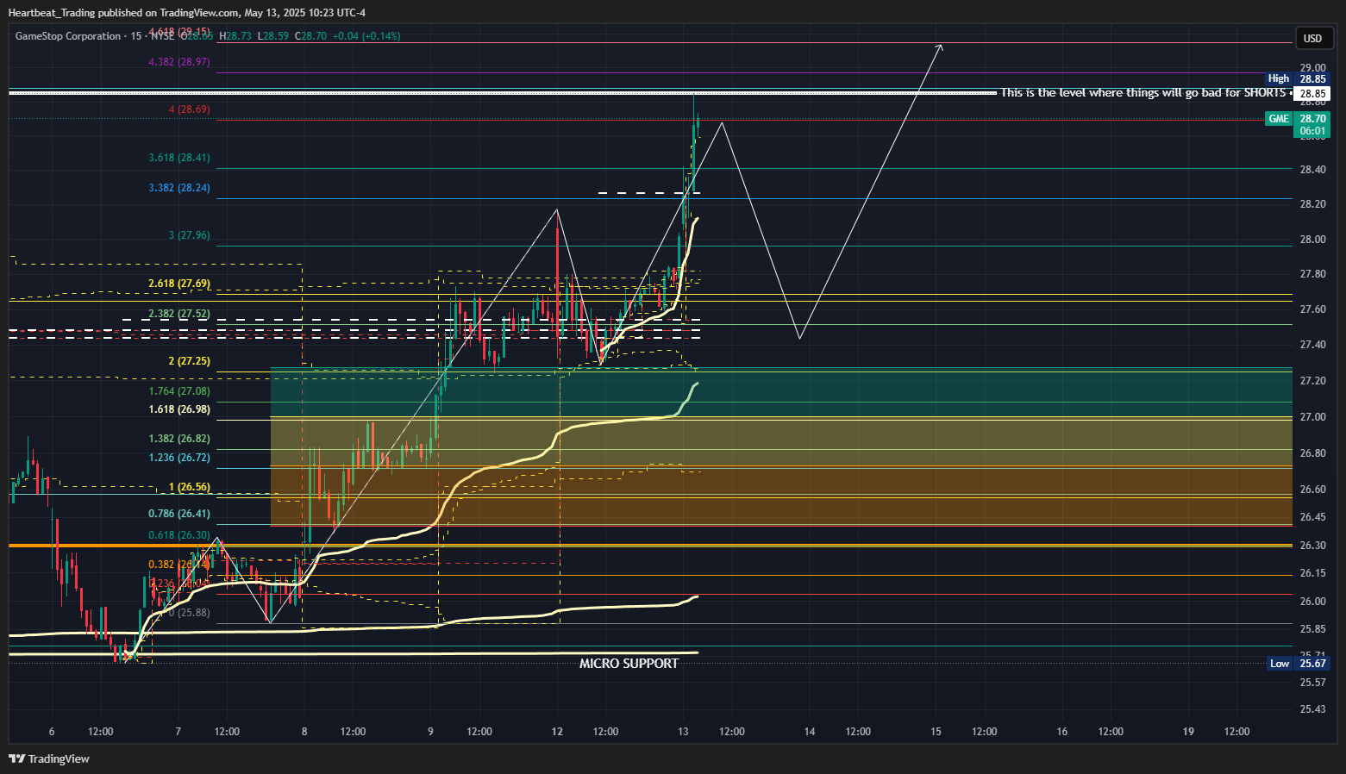Click the Fibonacci label 3.618 (28.41)
This screenshot has width=1346, height=774.
click(x=179, y=158)
